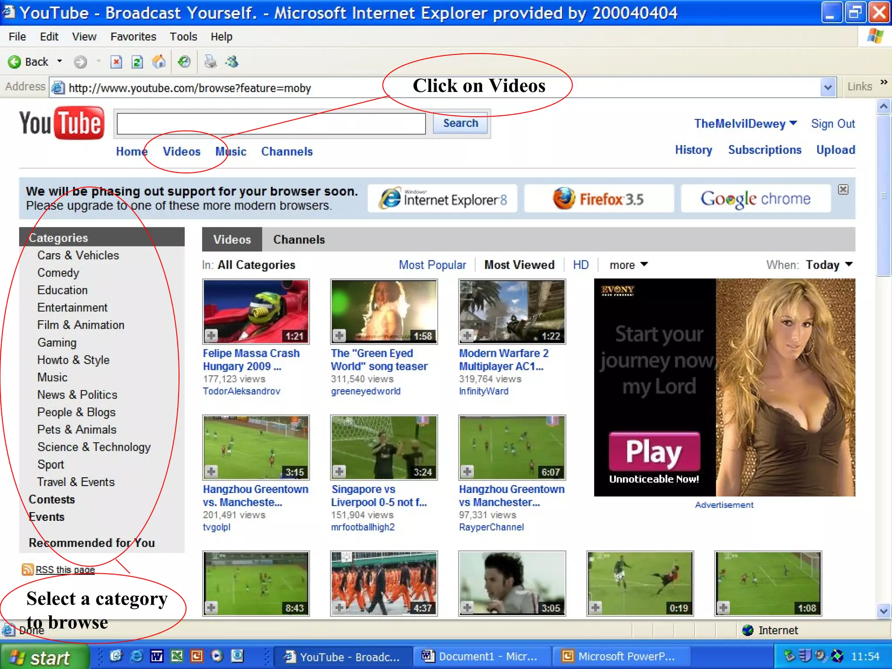Select the Videos tab in browse panel

(232, 240)
